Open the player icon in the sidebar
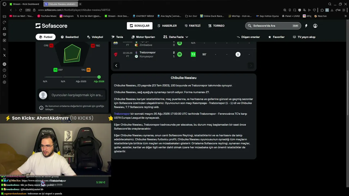The image size is (349, 196). click(x=4, y=64)
